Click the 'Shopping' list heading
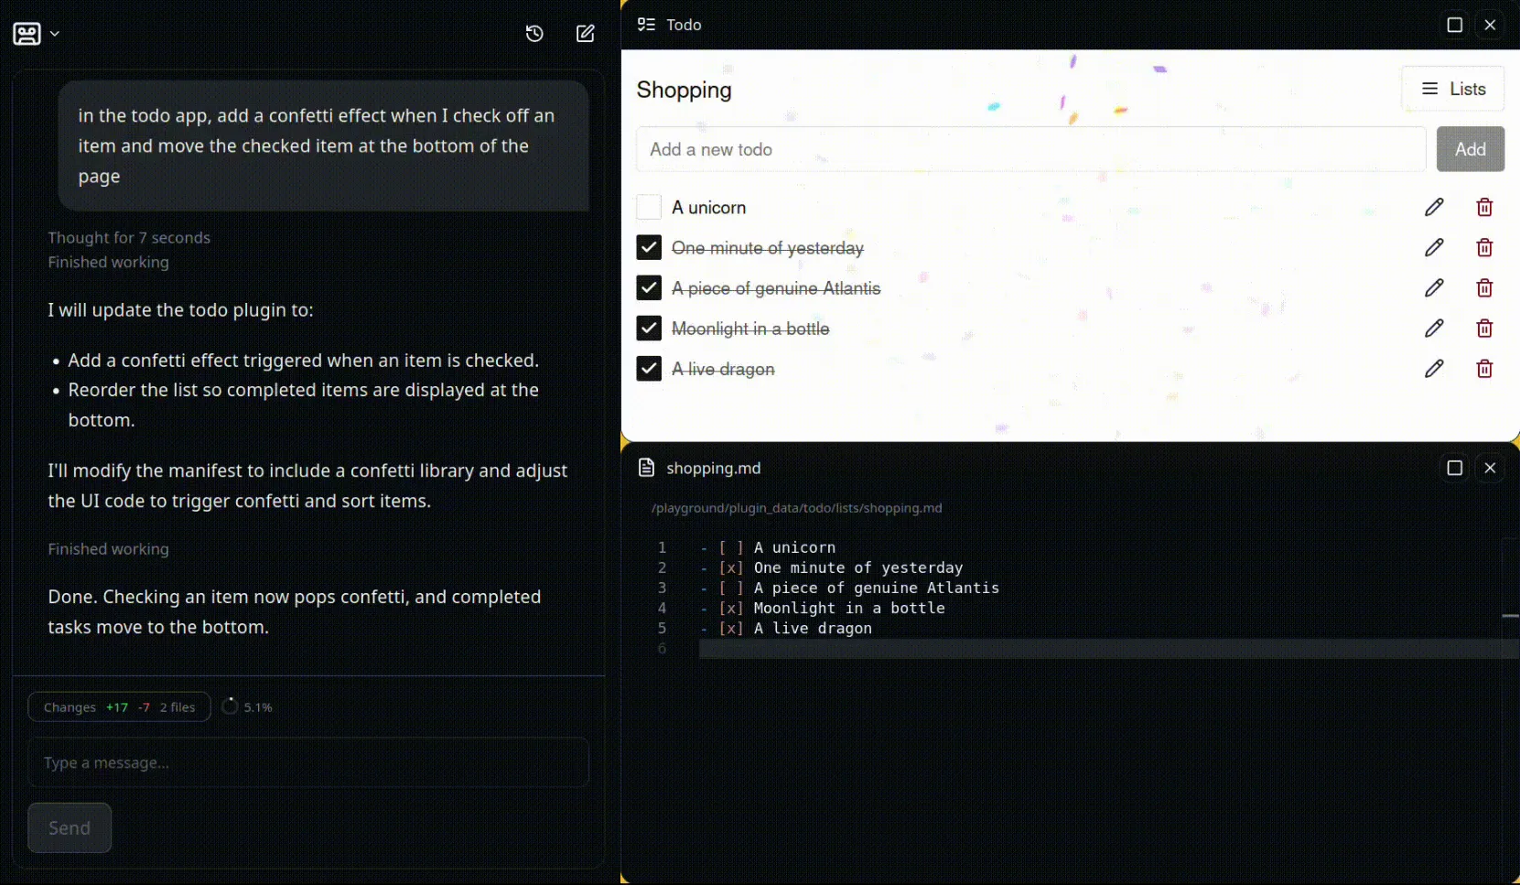 pos(684,90)
